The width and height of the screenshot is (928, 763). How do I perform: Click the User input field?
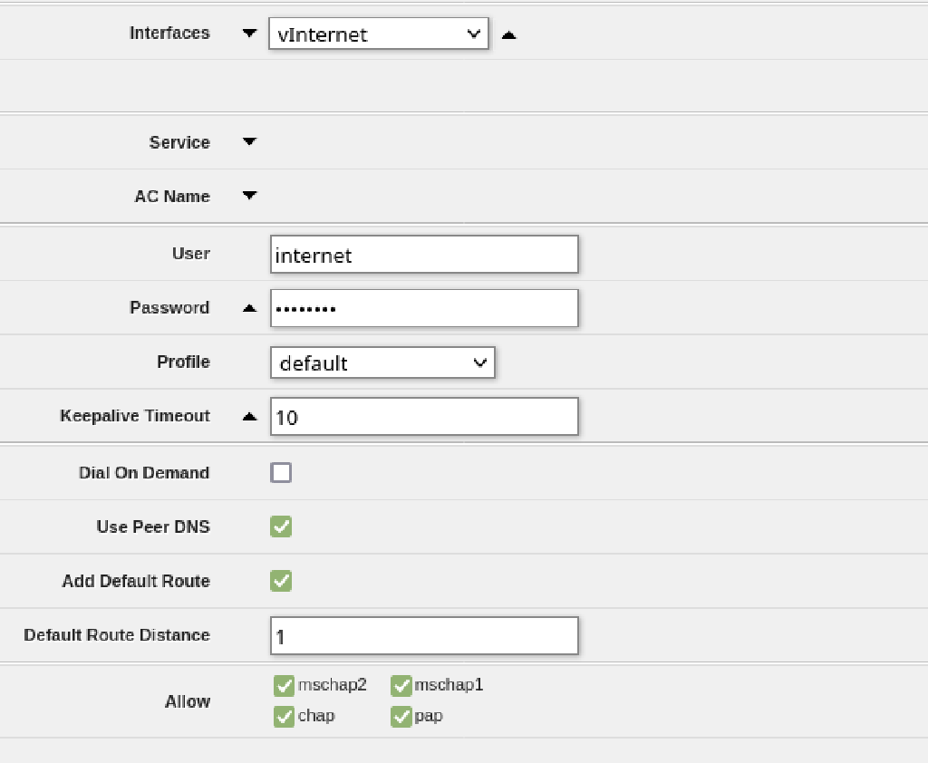coord(424,255)
